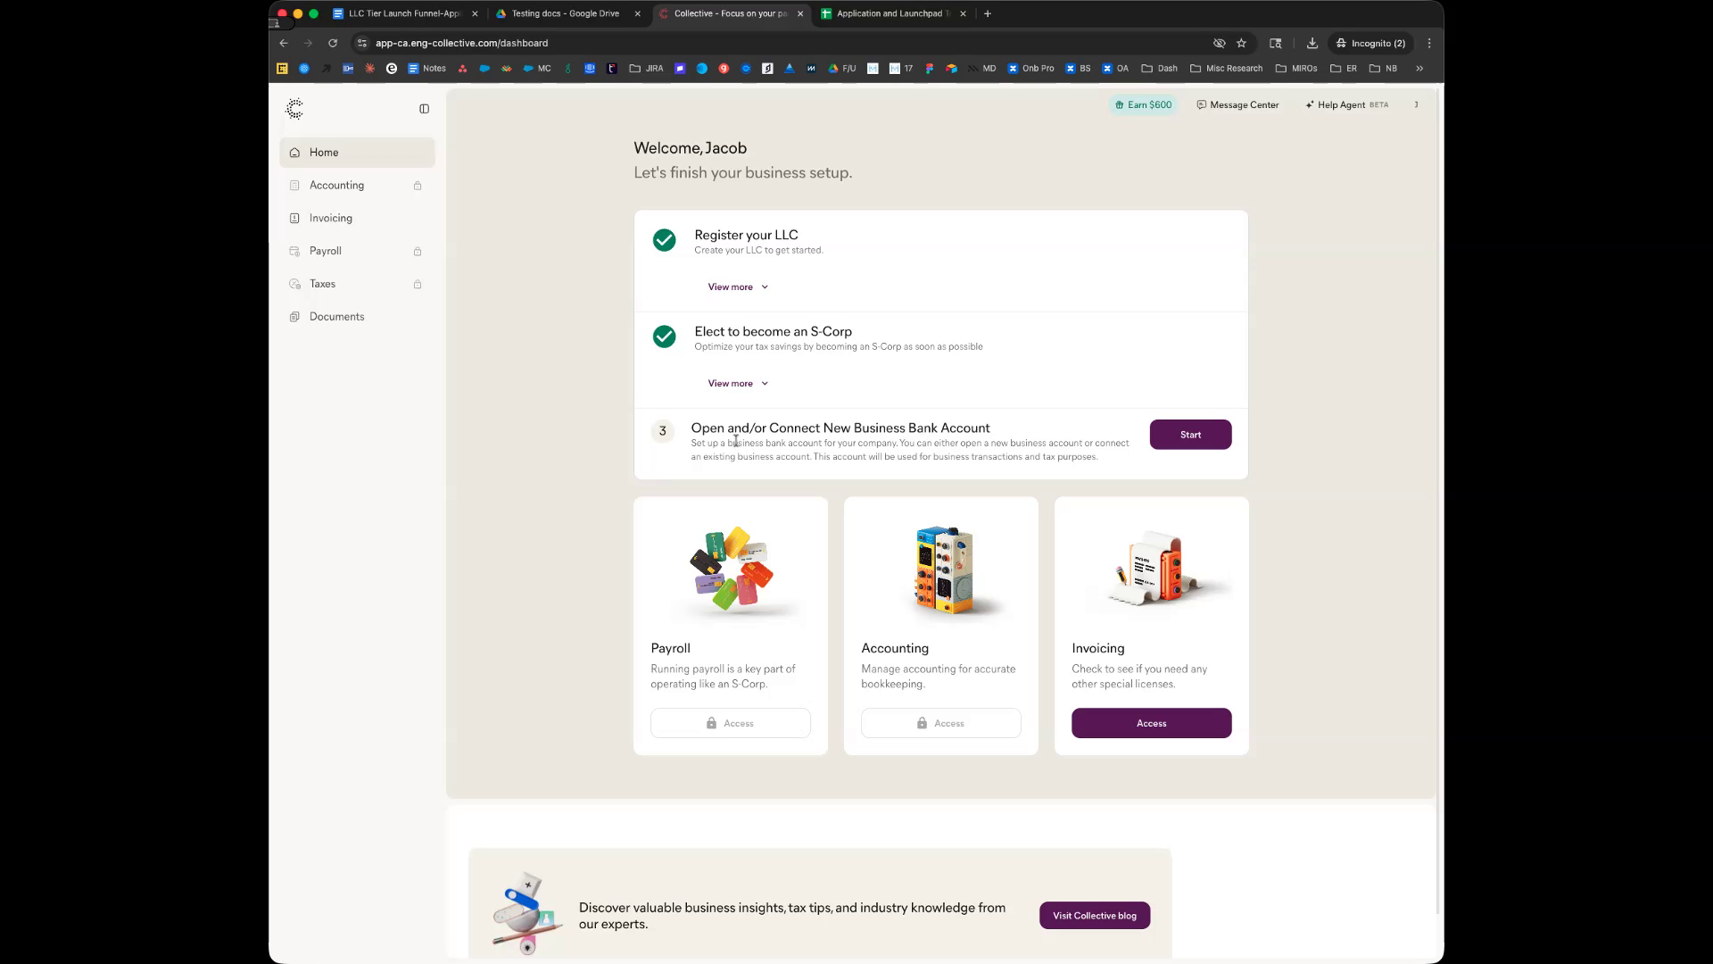Bookmark page with the star icon

[x=1241, y=43]
